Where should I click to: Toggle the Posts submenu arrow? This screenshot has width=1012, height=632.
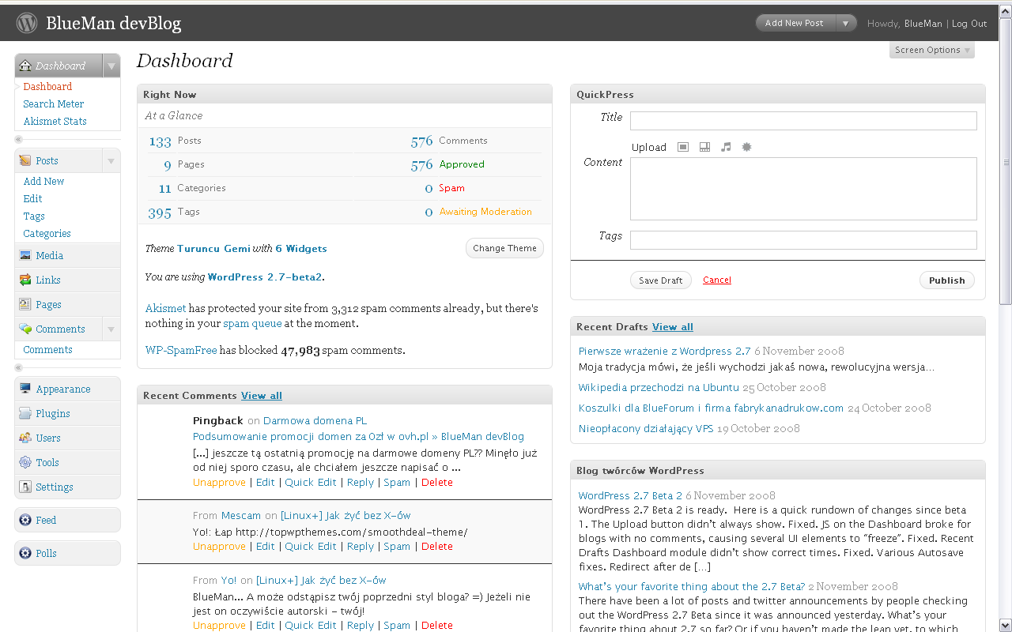click(x=111, y=160)
